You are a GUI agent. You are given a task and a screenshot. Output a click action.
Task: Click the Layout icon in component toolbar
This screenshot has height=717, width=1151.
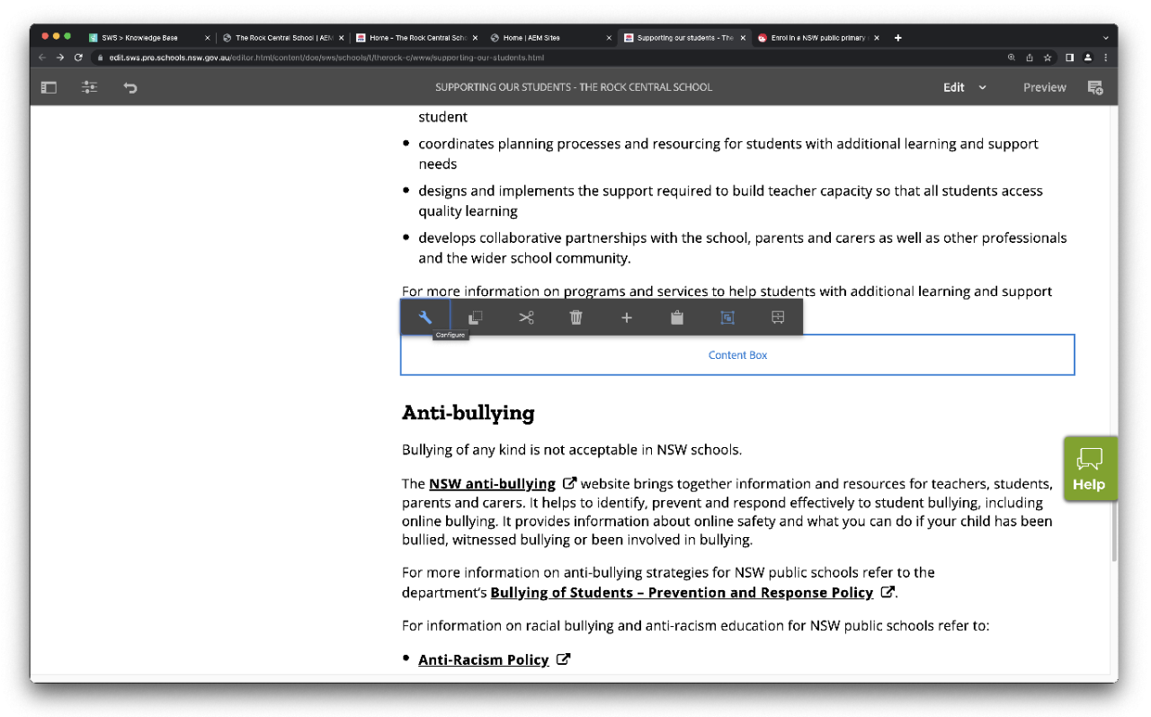tap(778, 318)
